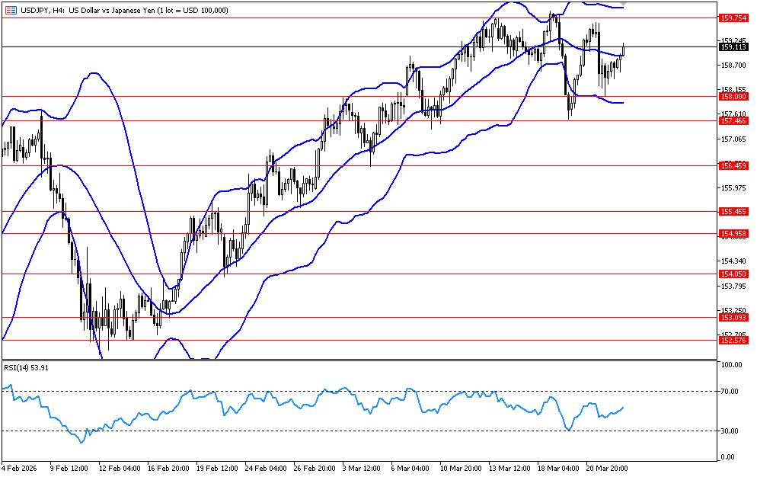The width and height of the screenshot is (757, 477).
Task: Click the 20 Mar 20:00 time axis label
Action: [x=605, y=467]
